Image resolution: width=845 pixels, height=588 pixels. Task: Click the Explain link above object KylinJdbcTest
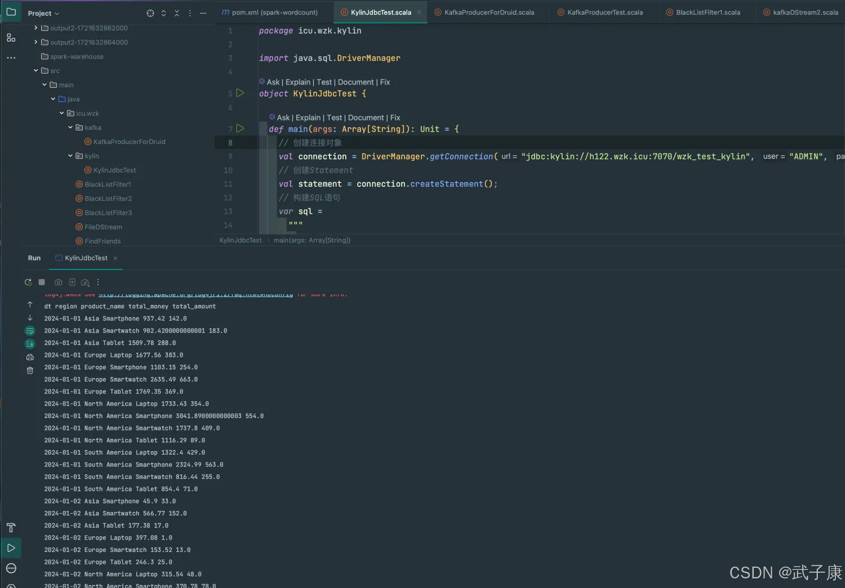(x=297, y=82)
